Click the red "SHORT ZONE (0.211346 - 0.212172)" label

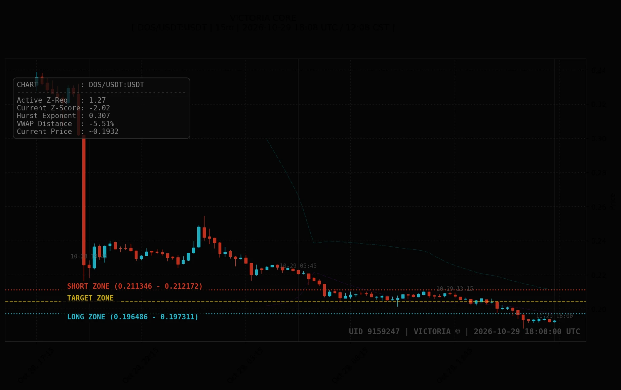click(x=135, y=286)
